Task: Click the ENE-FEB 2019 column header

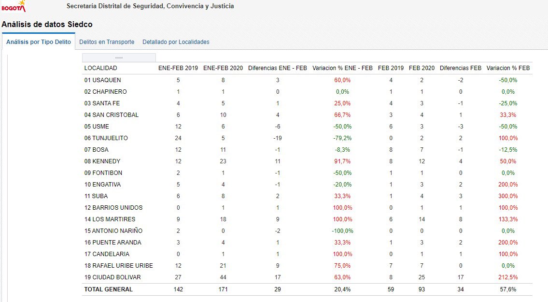Action: [178, 68]
